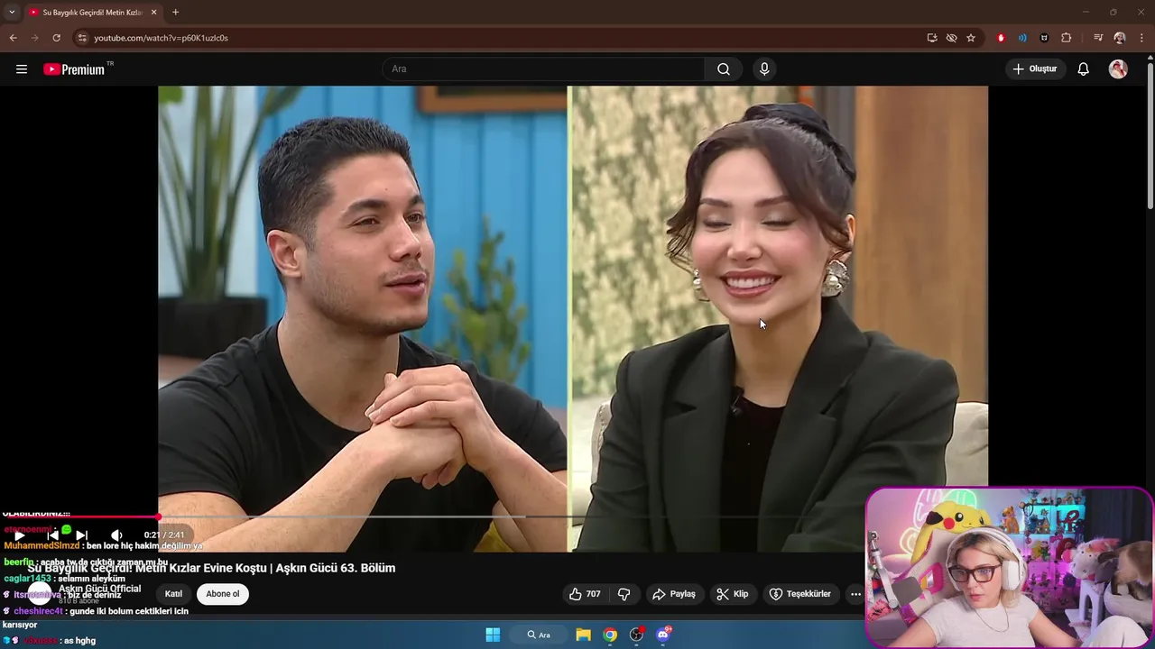Image resolution: width=1155 pixels, height=649 pixels.
Task: Open the site information icon in address bar
Action: (x=82, y=38)
